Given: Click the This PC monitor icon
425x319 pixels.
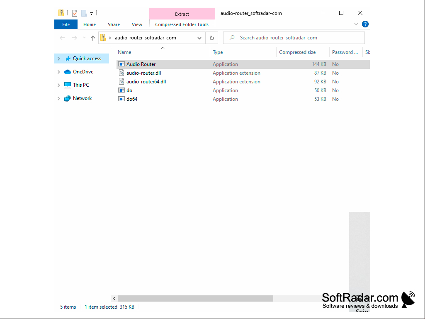Looking at the screenshot, I should pos(68,85).
